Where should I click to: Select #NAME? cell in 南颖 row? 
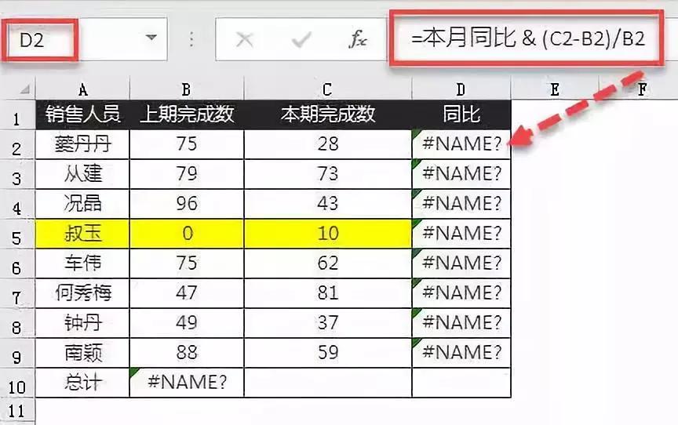click(x=461, y=353)
